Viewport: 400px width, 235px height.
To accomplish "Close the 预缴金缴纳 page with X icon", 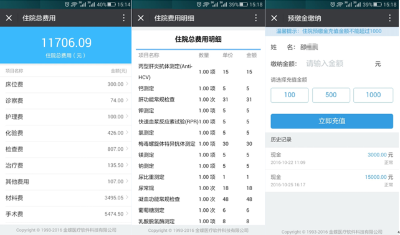I will [274, 18].
